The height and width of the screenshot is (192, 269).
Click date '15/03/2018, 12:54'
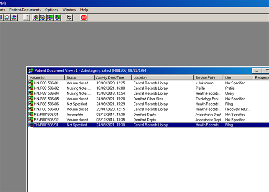point(111,93)
